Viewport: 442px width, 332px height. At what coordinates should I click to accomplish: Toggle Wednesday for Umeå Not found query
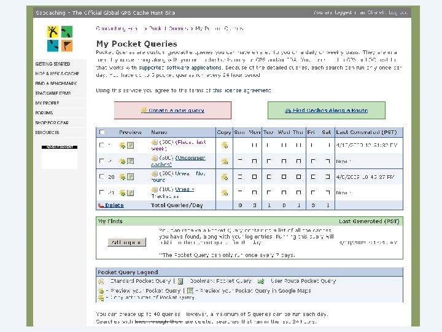click(x=284, y=176)
